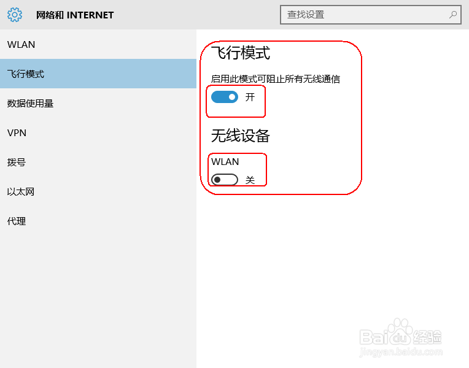Open the 拨号 dial-up page
Screen dimensions: 469x368
pos(98,162)
